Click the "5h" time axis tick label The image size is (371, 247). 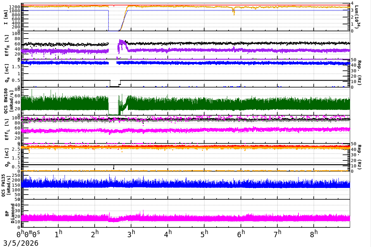(x=204, y=234)
